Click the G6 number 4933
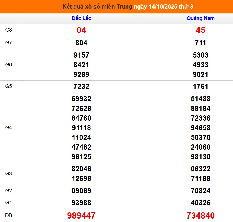Viewport: 233px width, 222px height. point(200,65)
